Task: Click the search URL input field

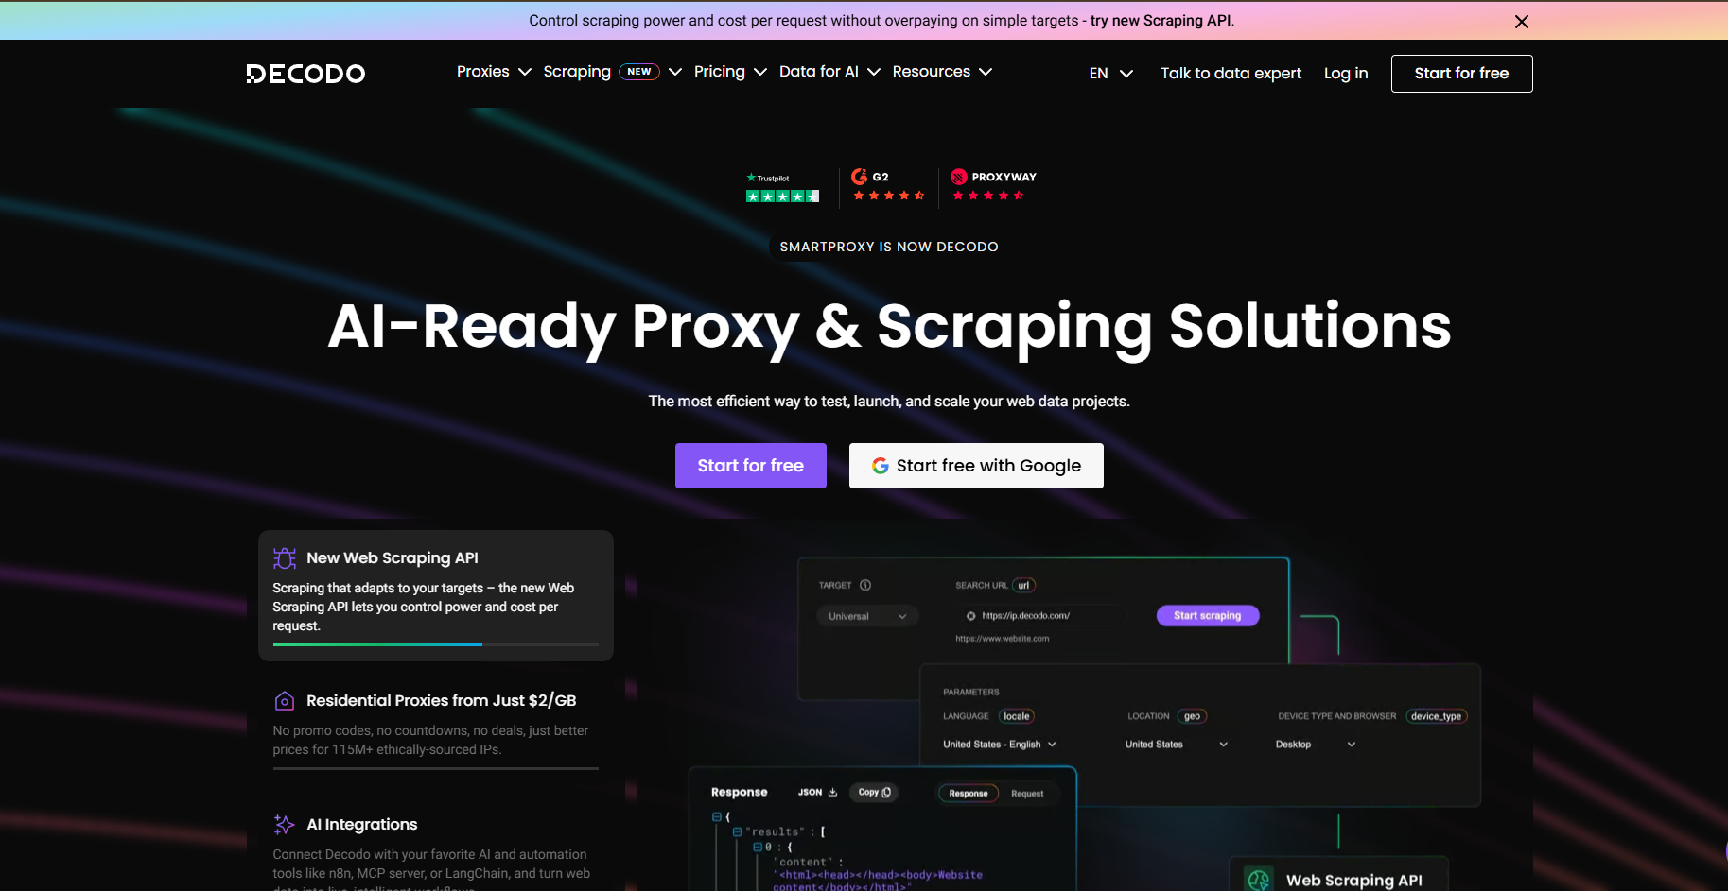Action: pyautogui.click(x=1042, y=616)
